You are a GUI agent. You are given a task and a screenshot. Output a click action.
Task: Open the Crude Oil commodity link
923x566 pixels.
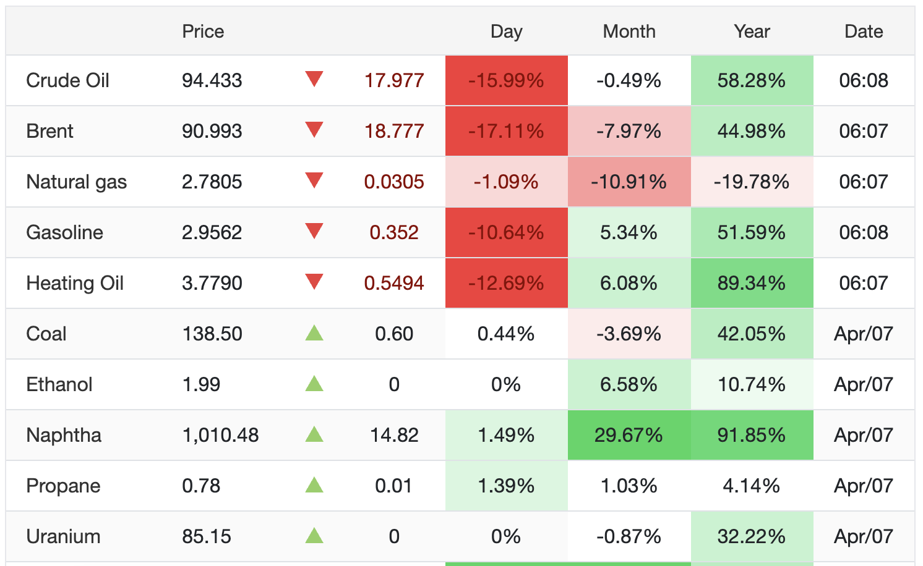point(67,80)
